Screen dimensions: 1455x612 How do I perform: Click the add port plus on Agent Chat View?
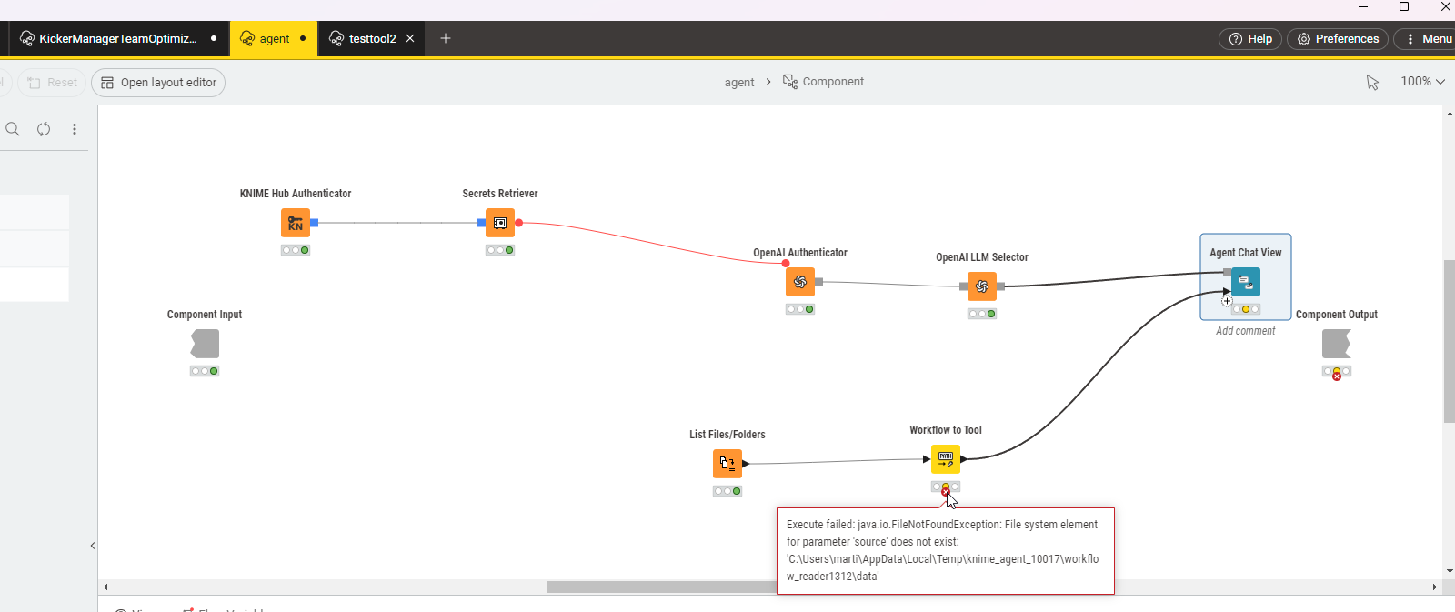(x=1227, y=301)
